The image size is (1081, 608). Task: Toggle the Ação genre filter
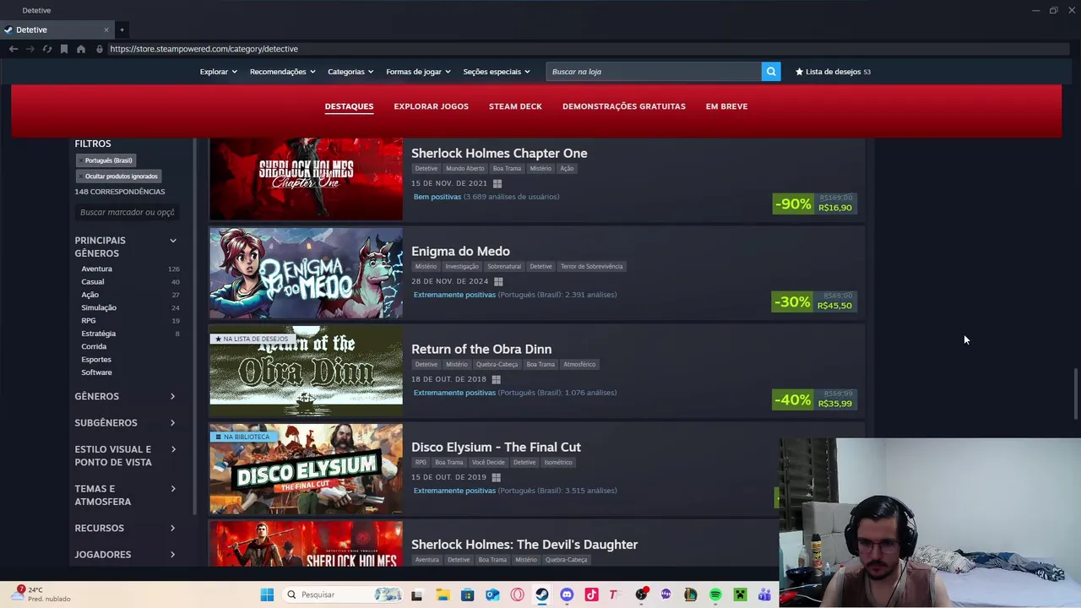(90, 295)
